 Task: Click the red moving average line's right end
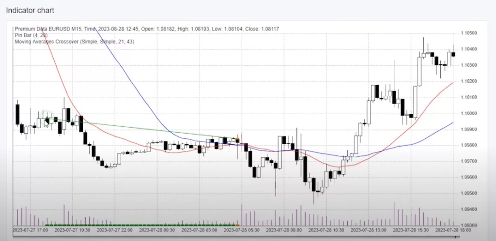[452, 83]
